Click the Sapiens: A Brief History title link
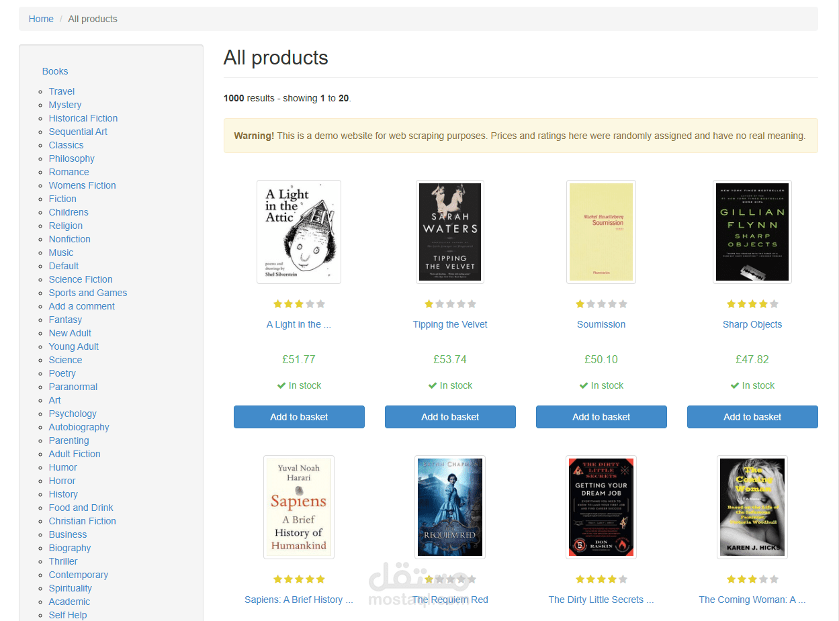Image resolution: width=839 pixels, height=621 pixels. (x=299, y=600)
